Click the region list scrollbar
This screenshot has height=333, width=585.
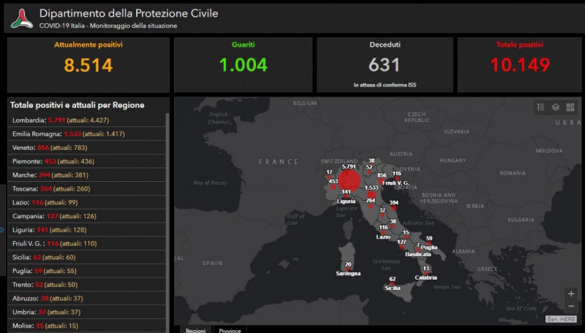(x=168, y=219)
